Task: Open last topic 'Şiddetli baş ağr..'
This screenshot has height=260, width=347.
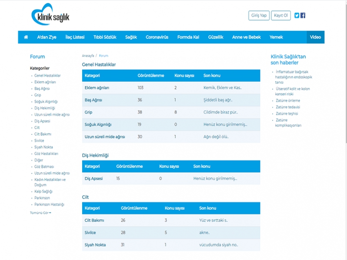Action: tap(218, 100)
